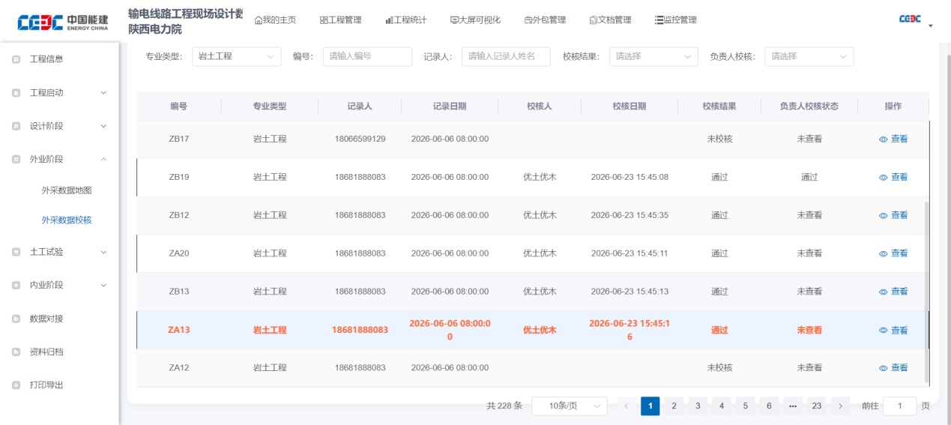Click the eye icon in row ZB13
The width and height of the screenshot is (951, 425).
click(x=883, y=292)
